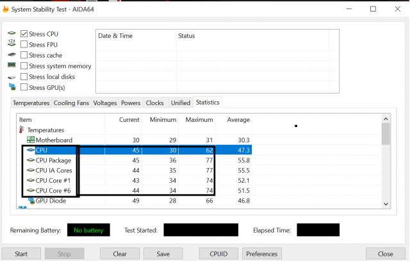Switch to the Temperatures tab
Viewport: 410px width, 261px height.
coord(31,103)
